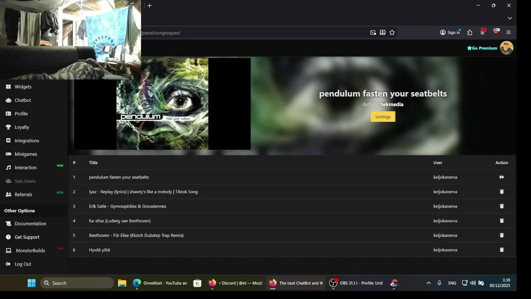Screen dimensions: 531x299
Task: Delete the Hyvää yötä song request
Action: coord(502,250)
